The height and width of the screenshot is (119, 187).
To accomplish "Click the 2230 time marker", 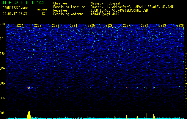I will (x=180, y=25).
